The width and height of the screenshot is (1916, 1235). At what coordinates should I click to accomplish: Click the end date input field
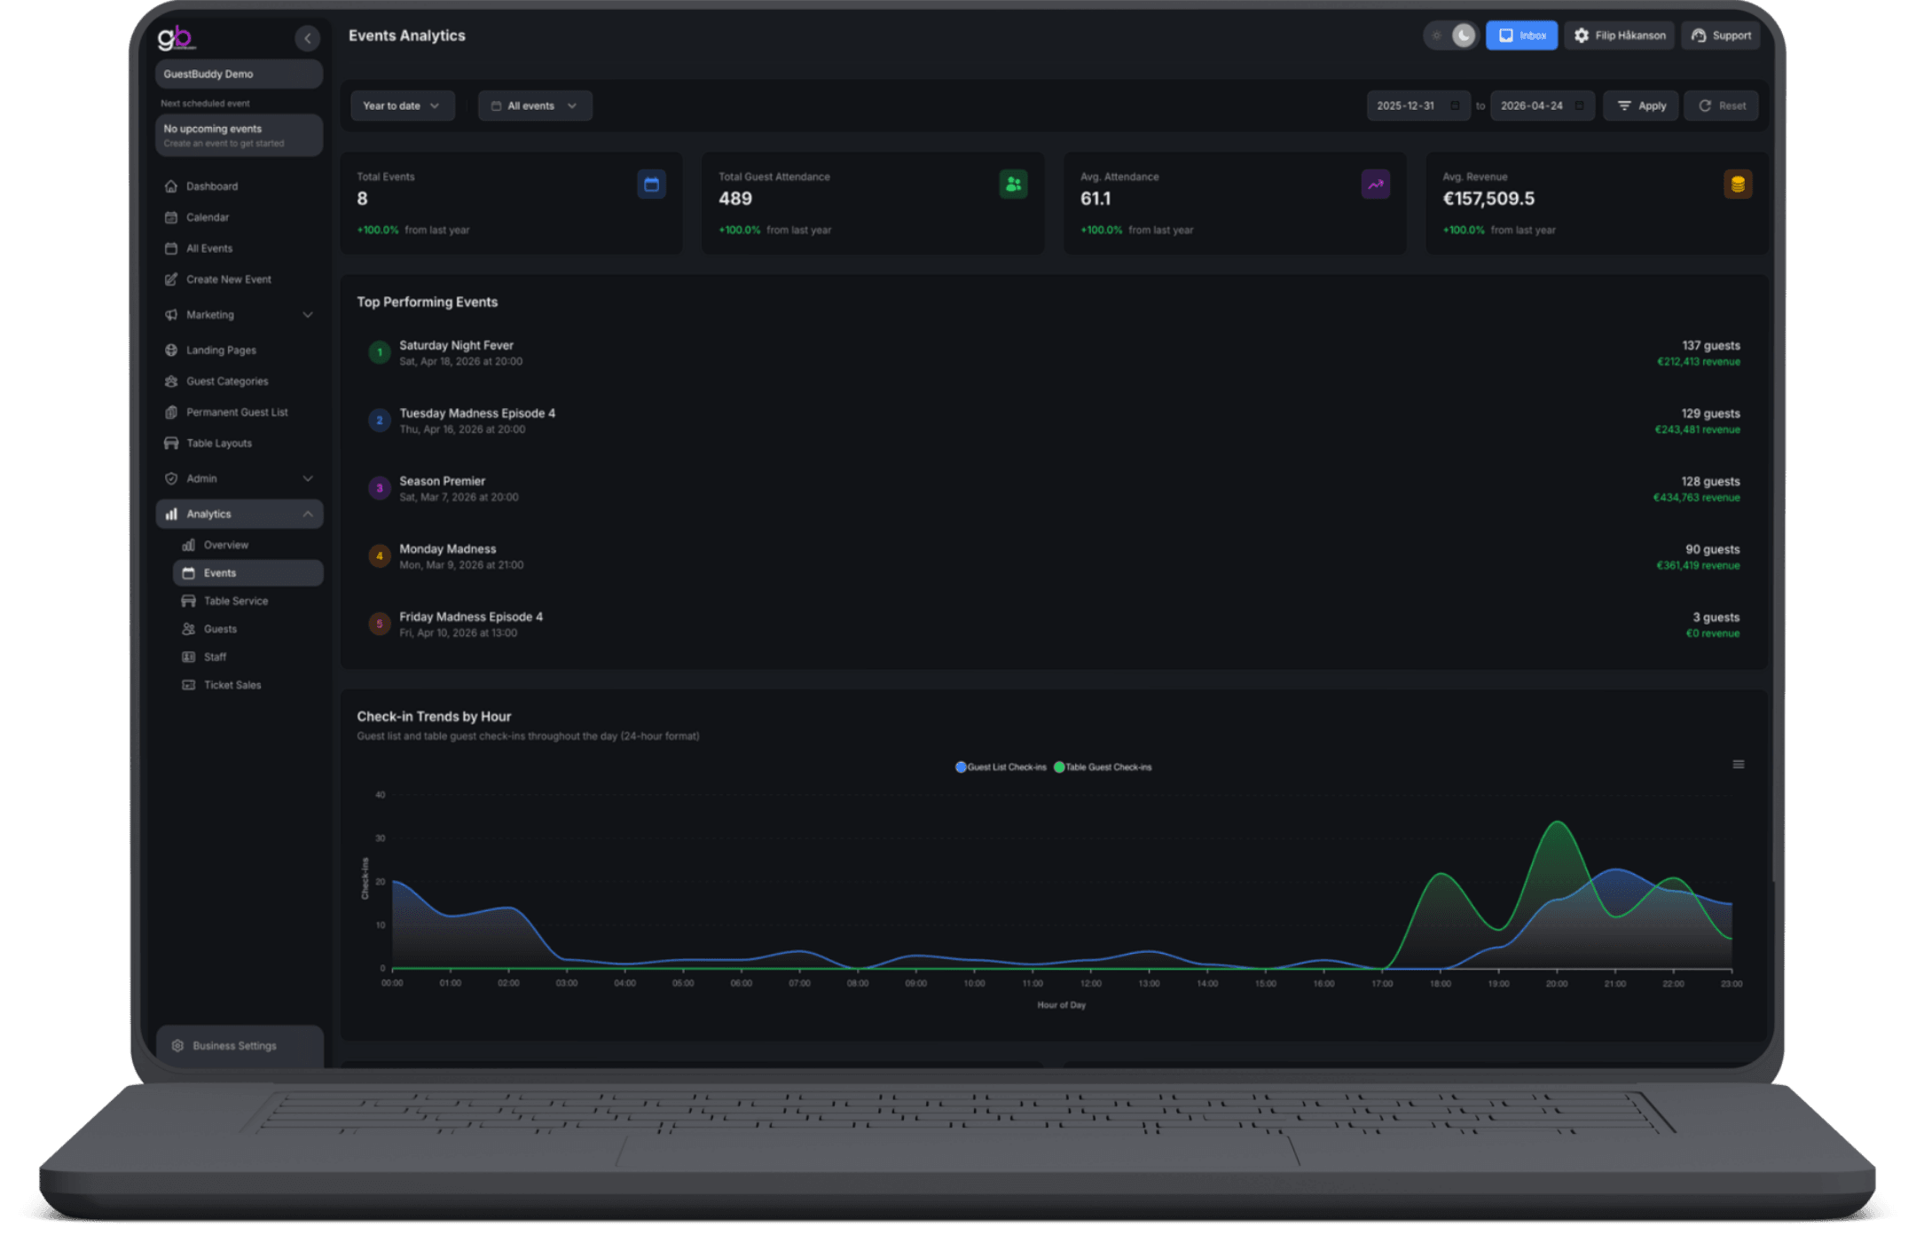(1532, 106)
